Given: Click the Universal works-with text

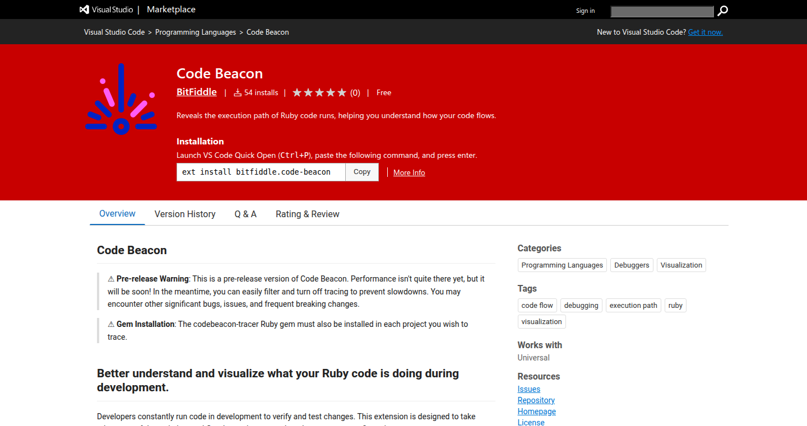Looking at the screenshot, I should point(534,358).
